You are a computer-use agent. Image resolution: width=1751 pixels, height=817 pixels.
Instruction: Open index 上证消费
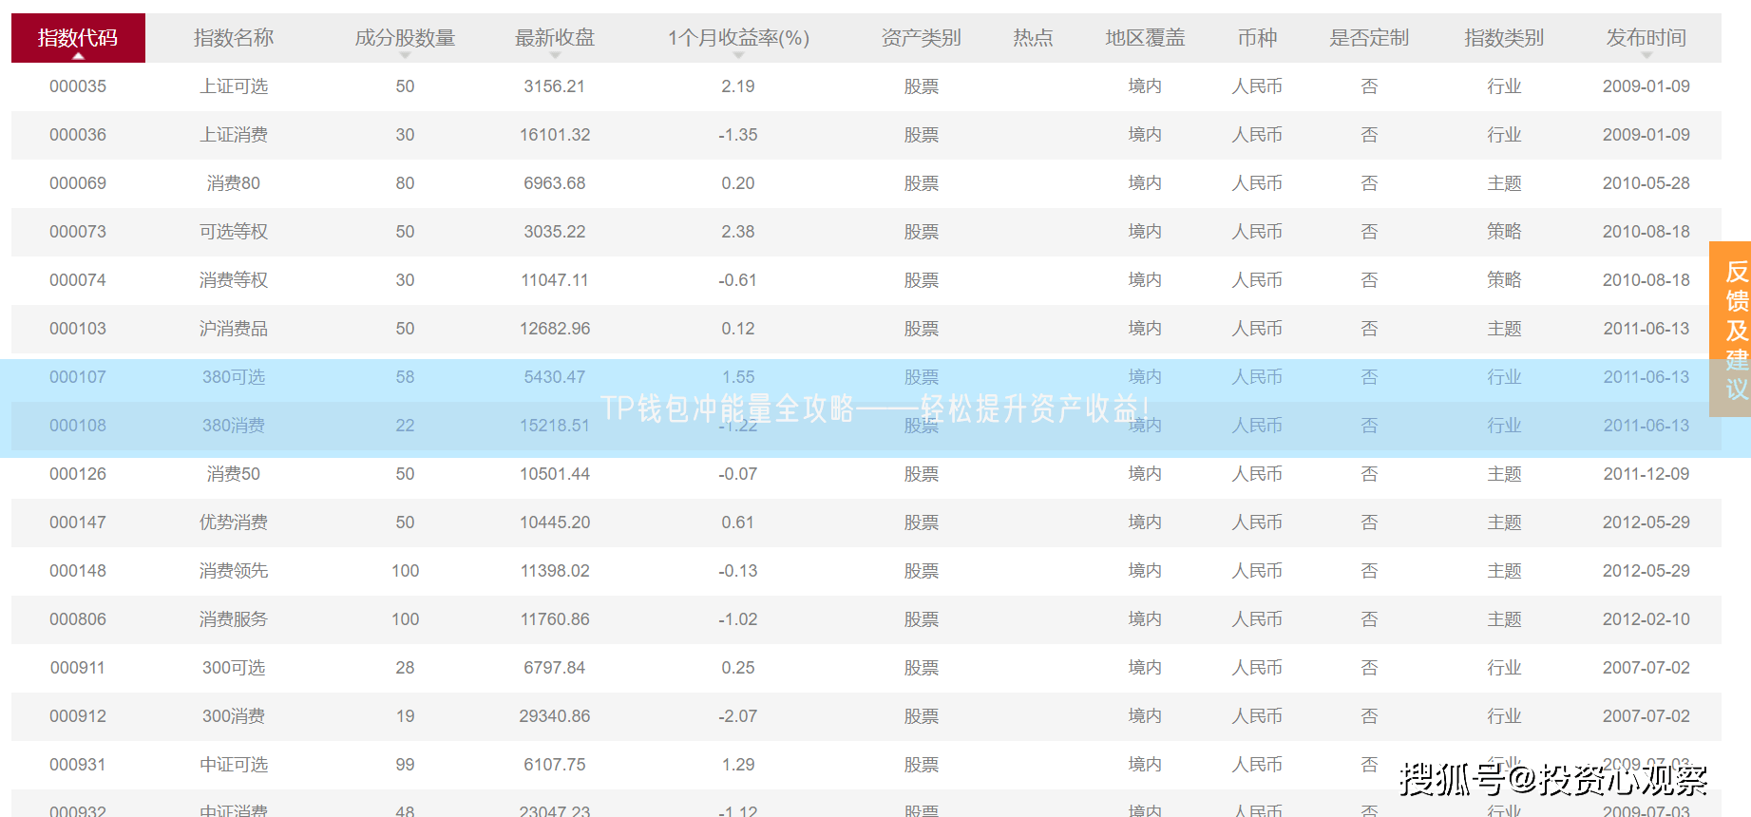[234, 135]
